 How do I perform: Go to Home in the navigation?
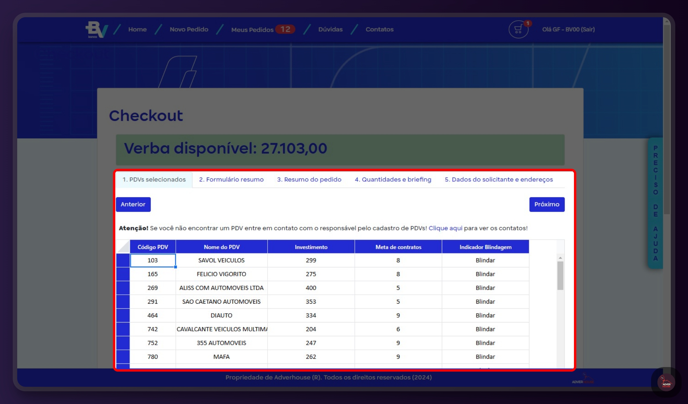(x=137, y=29)
